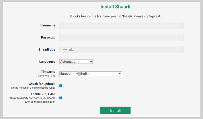Open the Berlin city dropdown

(x=100, y=74)
